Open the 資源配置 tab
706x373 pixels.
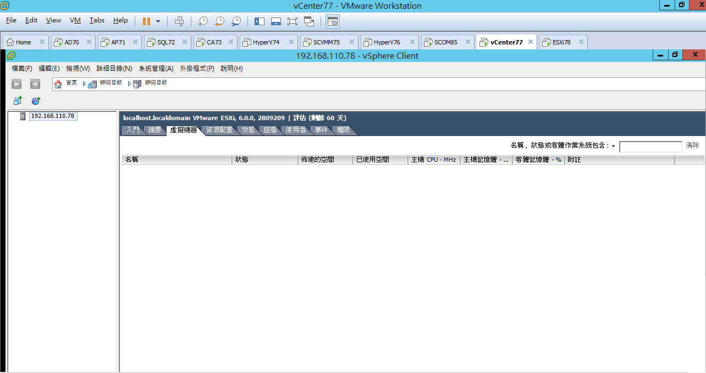(219, 130)
